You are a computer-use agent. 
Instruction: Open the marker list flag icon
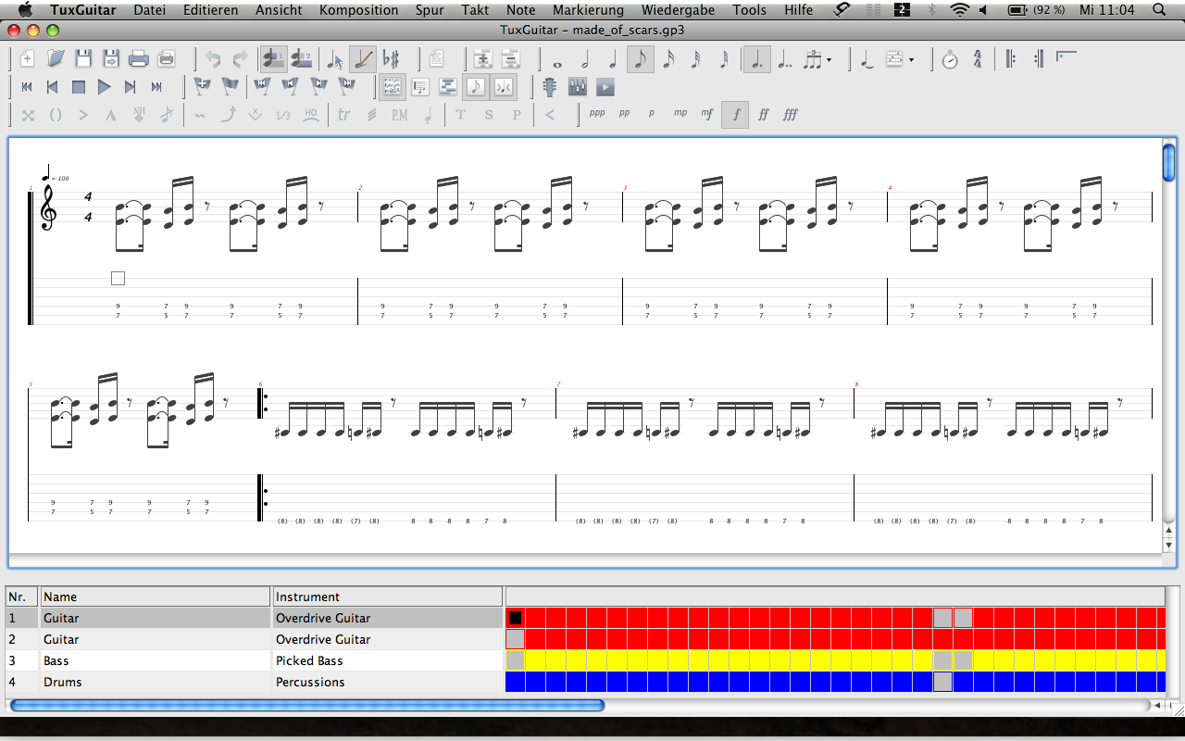coord(231,87)
